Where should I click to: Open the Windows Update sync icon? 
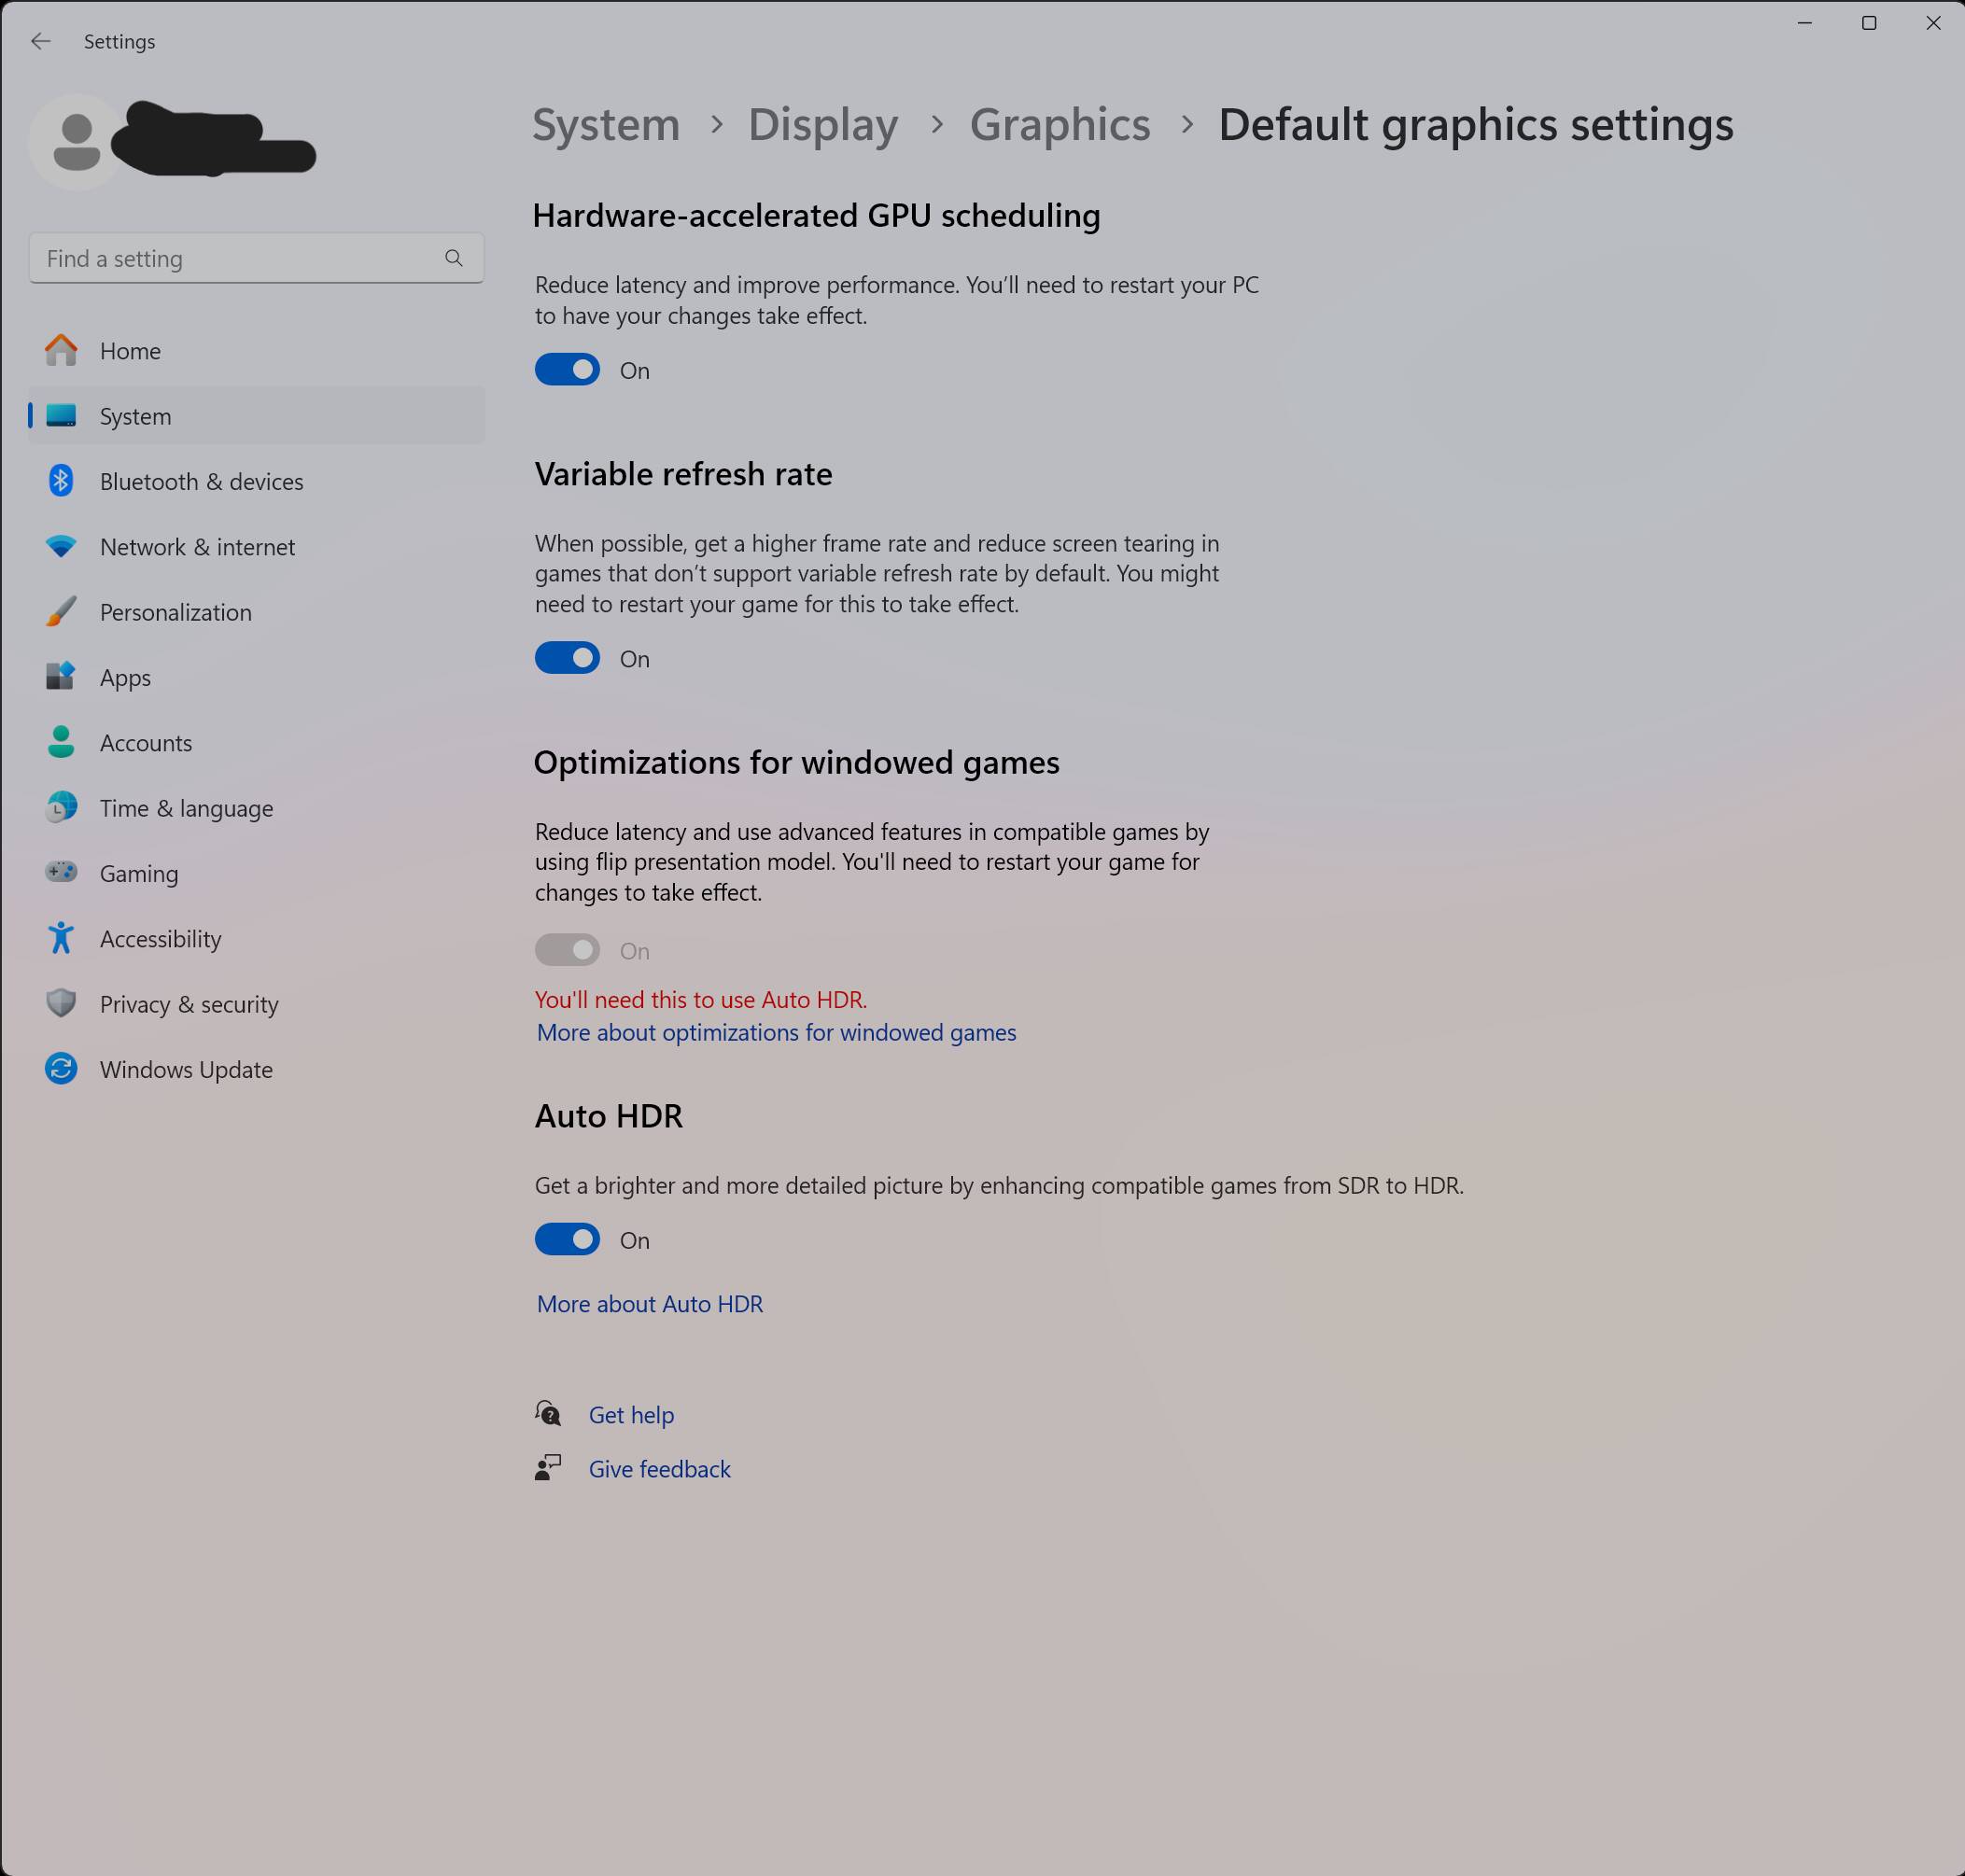coord(61,1069)
